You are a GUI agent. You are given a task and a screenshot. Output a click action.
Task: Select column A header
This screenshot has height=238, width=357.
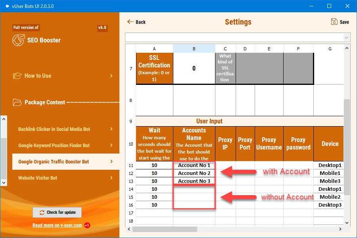pos(154,49)
